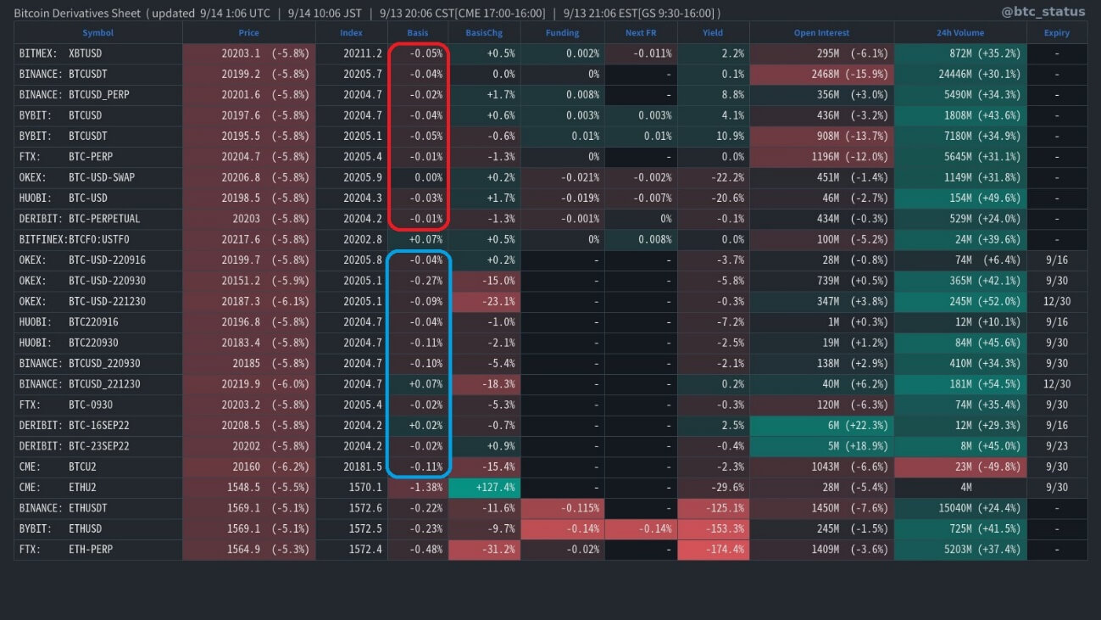The image size is (1101, 620).
Task: Select the Funding column header
Action: click(x=562, y=33)
